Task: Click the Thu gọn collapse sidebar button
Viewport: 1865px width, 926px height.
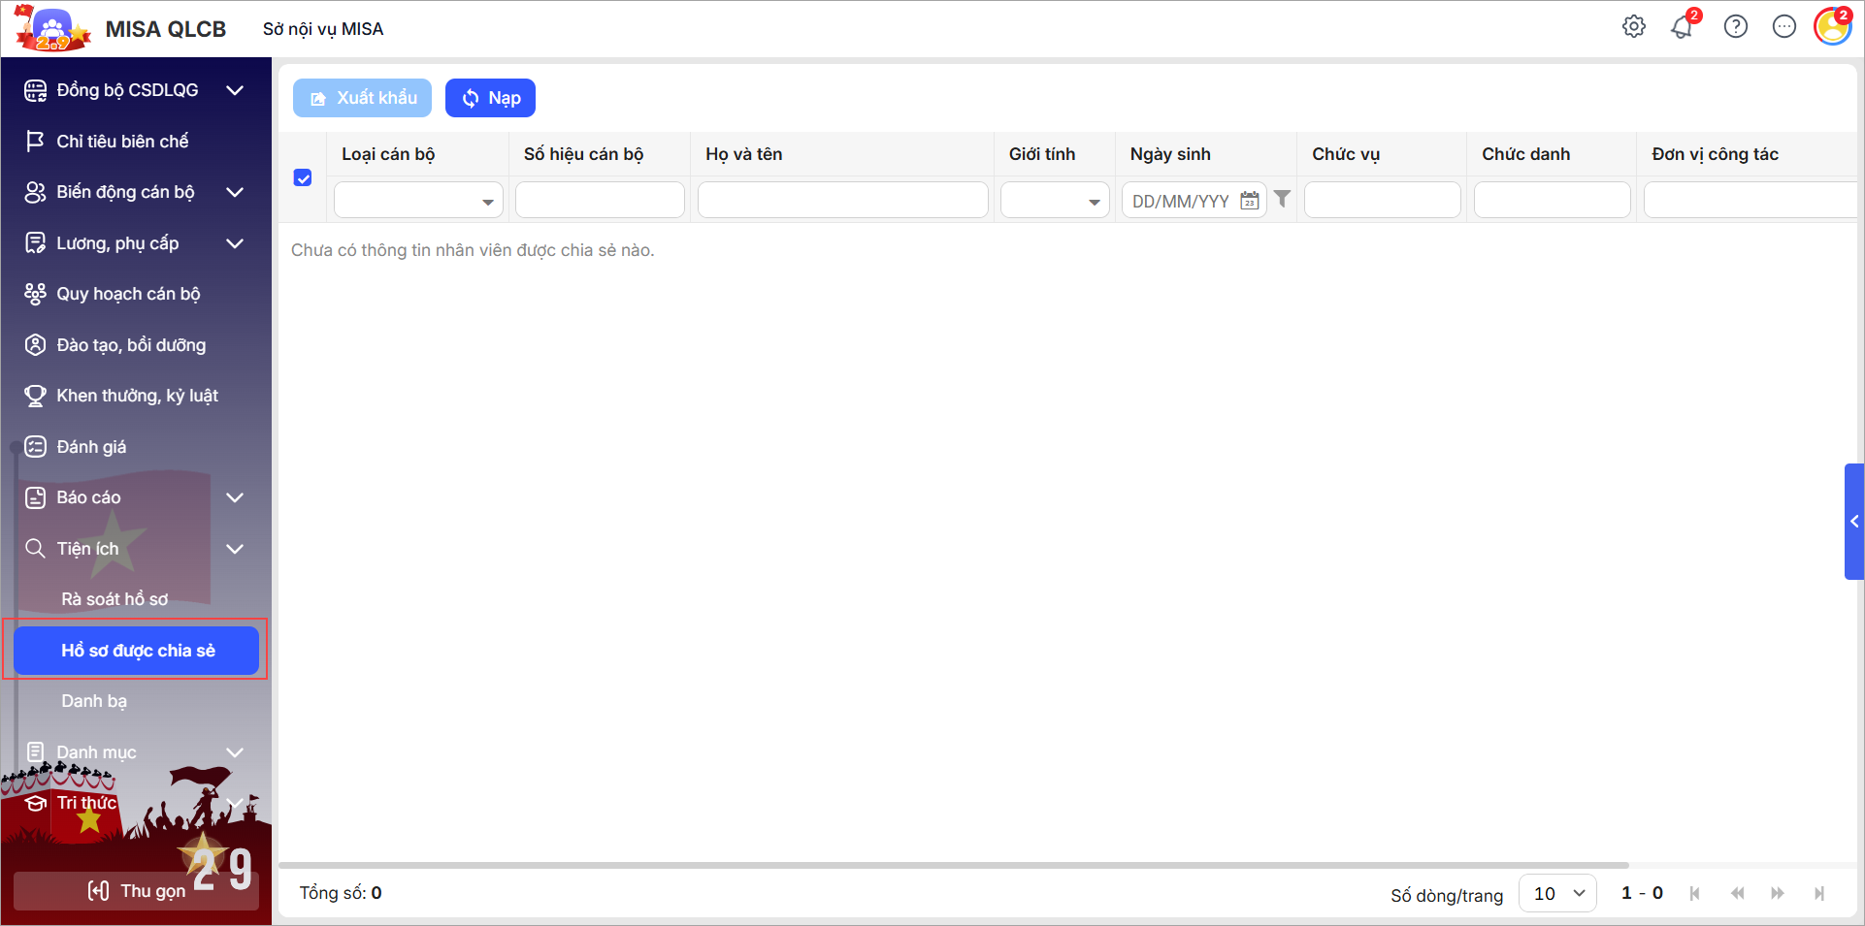Action: (x=136, y=891)
